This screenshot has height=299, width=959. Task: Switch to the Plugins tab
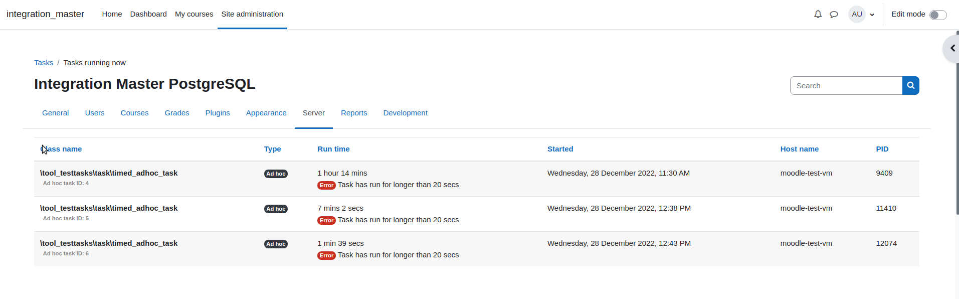pyautogui.click(x=218, y=113)
